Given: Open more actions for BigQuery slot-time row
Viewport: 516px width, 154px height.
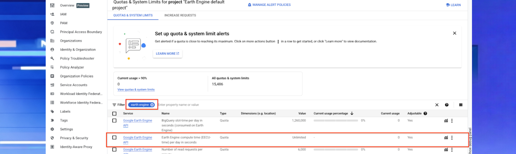Looking at the screenshot, I should [452, 121].
